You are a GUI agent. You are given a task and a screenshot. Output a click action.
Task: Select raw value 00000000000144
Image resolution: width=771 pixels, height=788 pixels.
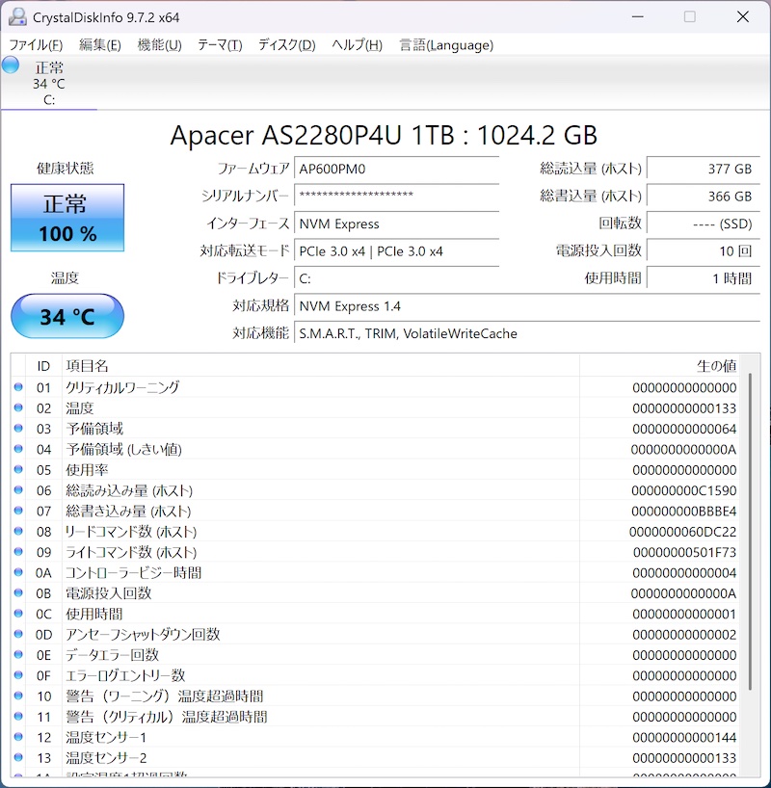684,738
